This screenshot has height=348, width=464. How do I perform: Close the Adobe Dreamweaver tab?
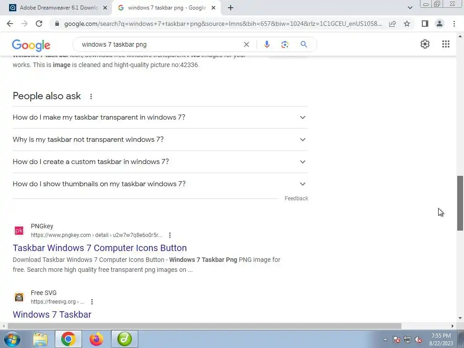pyautogui.click(x=105, y=8)
